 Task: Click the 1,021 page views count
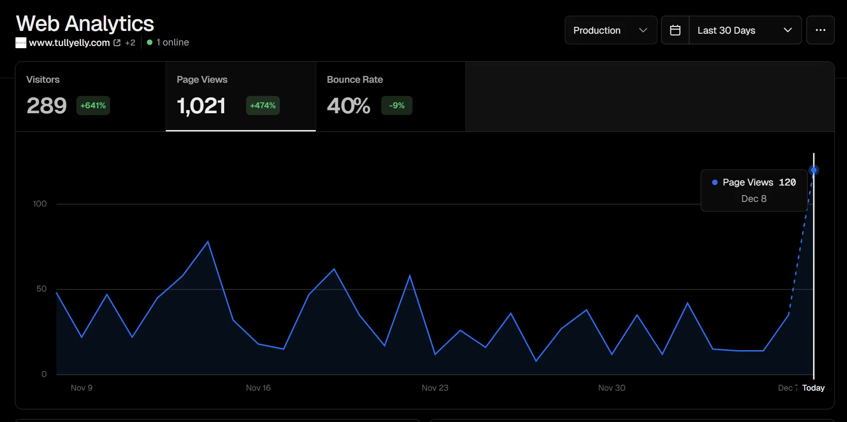201,106
